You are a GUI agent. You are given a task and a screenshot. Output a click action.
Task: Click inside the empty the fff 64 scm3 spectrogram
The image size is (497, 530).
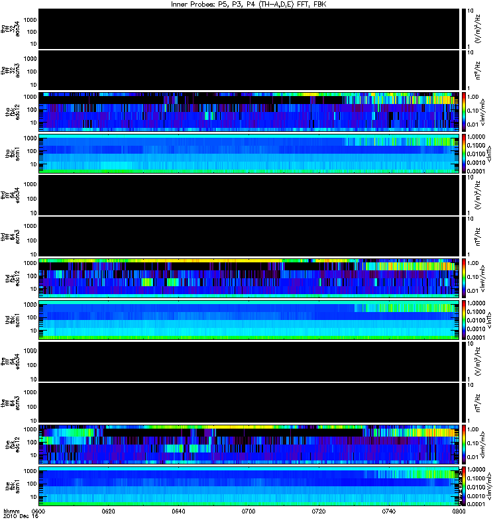point(248,403)
